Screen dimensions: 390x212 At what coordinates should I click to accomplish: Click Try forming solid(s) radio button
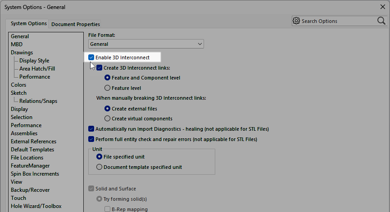point(99,199)
